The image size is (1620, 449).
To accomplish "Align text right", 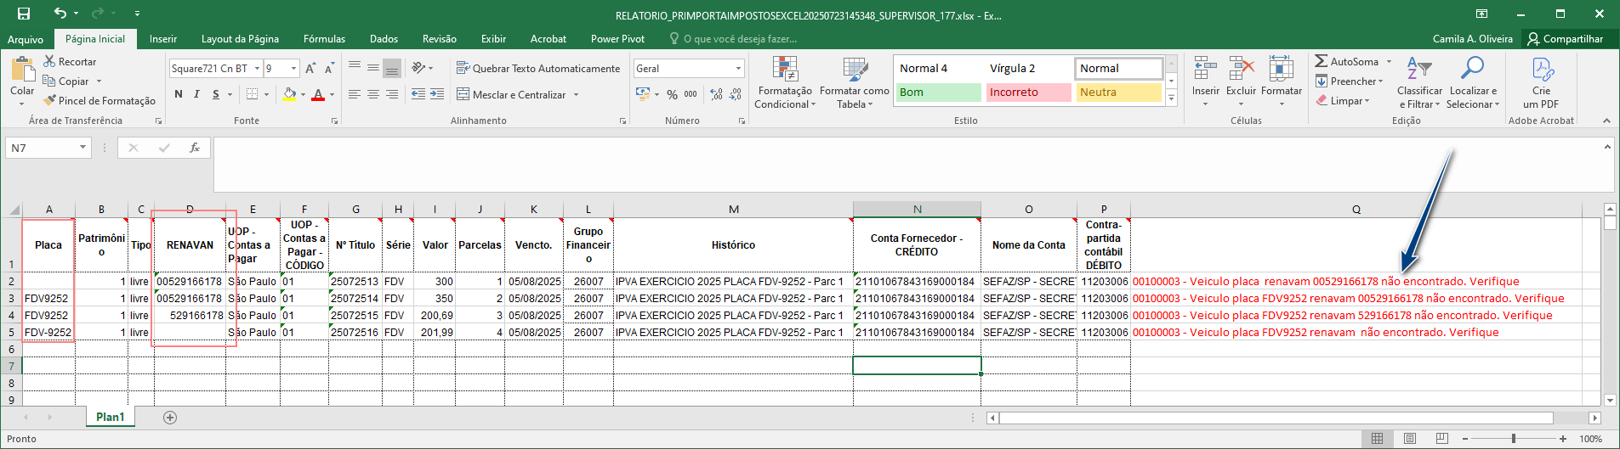I will (392, 94).
